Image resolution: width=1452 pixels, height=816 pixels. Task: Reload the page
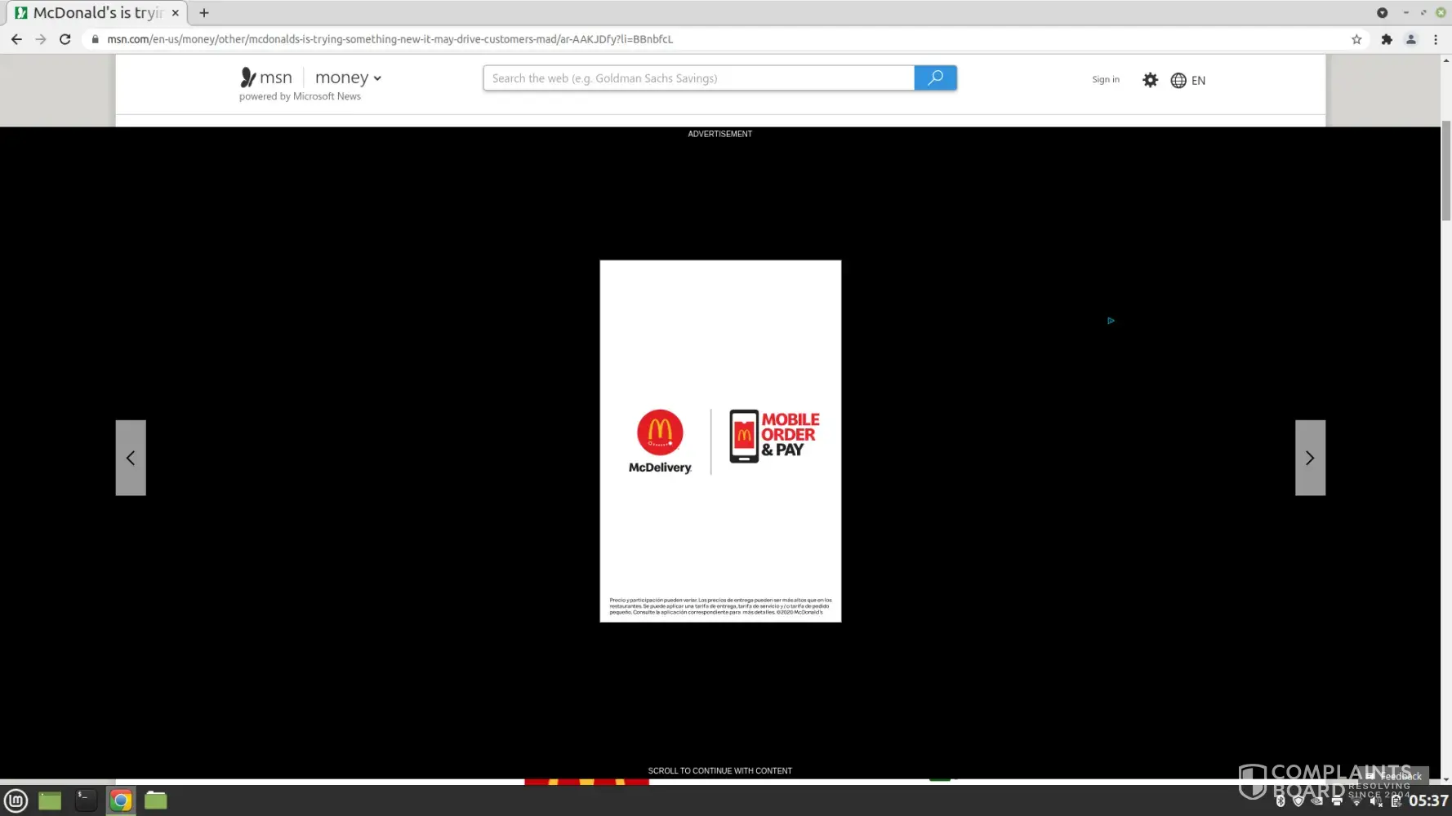tap(65, 39)
